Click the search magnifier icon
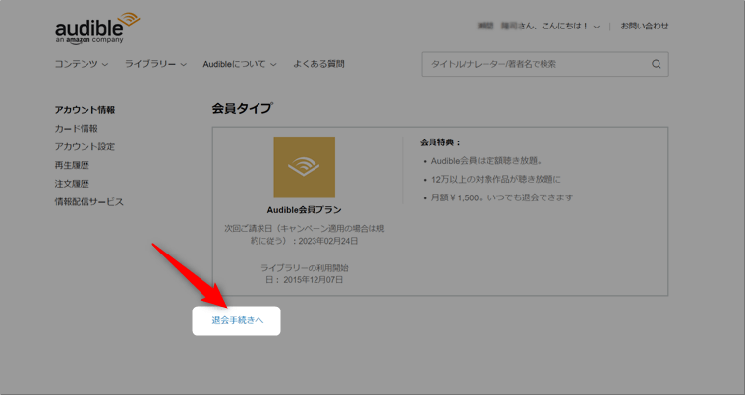The height and width of the screenshot is (395, 745). 656,64
